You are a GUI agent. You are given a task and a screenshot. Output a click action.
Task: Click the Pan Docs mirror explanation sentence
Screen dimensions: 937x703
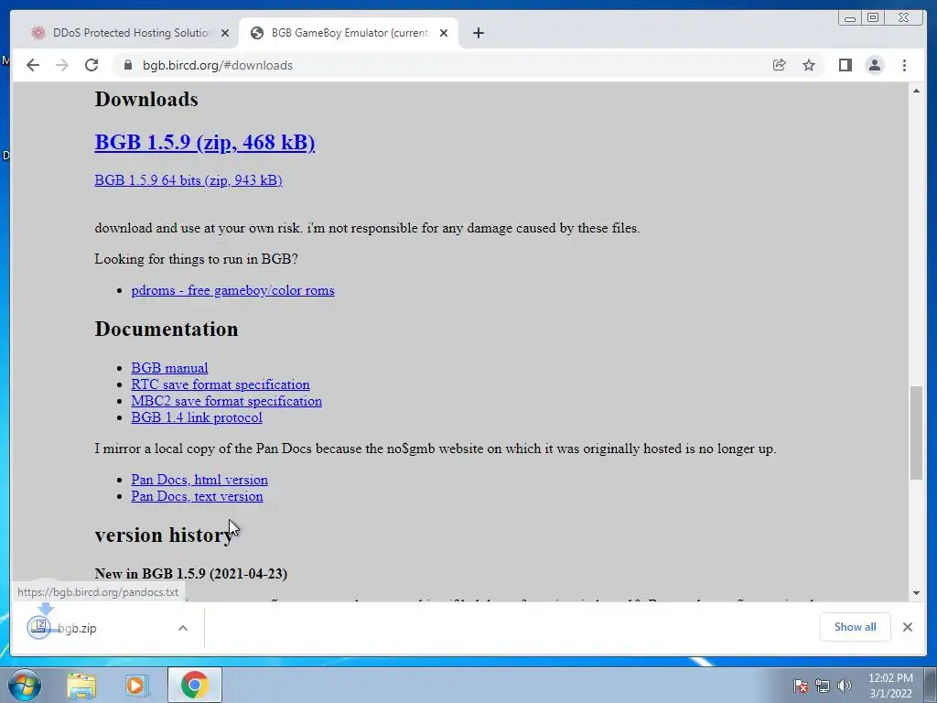point(436,449)
